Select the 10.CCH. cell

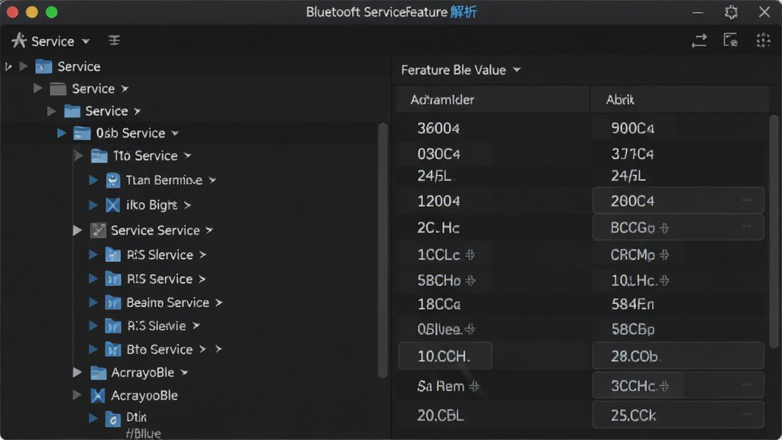coord(445,356)
